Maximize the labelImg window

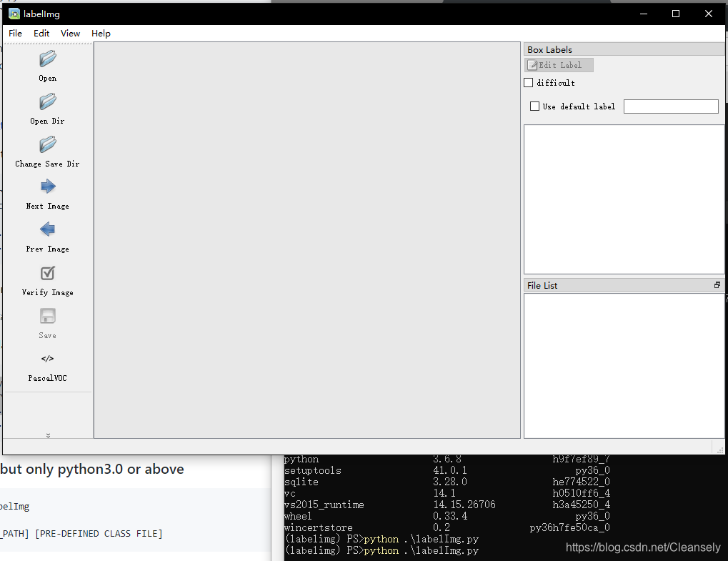pyautogui.click(x=676, y=14)
